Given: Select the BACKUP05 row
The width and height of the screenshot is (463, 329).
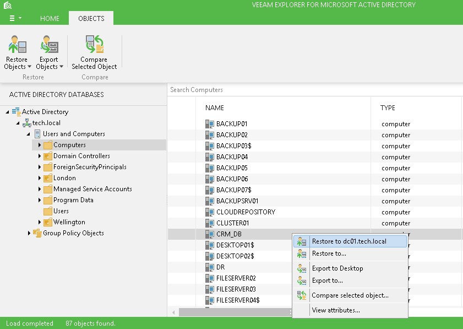Looking at the screenshot, I should click(315, 168).
